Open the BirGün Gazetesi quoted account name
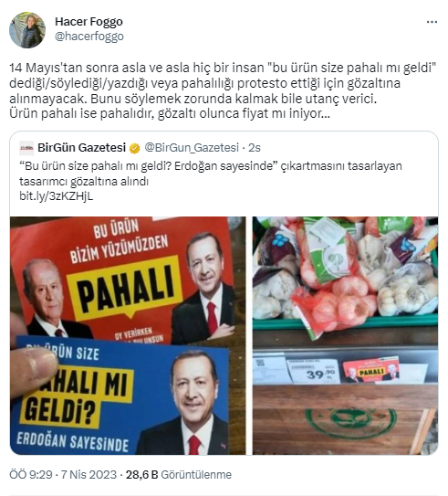 81,148
